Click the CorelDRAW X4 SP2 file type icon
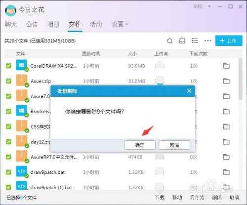247x205 pixels. click(x=22, y=65)
